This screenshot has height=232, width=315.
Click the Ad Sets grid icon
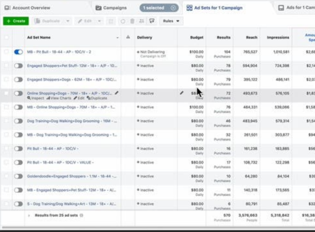(189, 8)
